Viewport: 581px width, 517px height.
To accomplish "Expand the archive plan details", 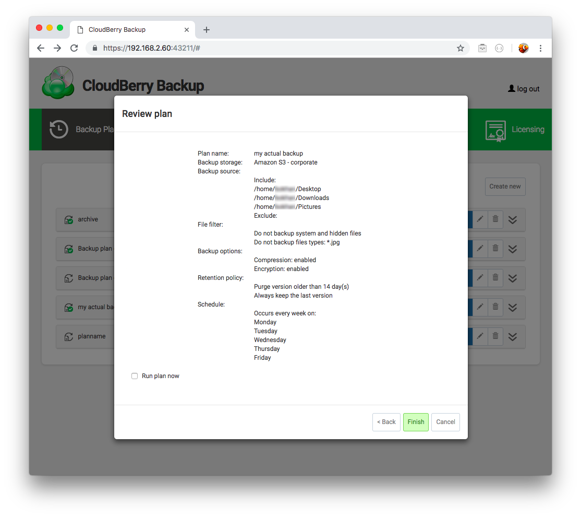I will click(513, 220).
